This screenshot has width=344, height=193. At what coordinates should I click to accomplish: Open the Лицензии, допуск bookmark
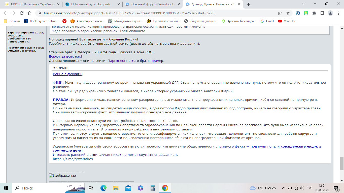tap(201, 21)
